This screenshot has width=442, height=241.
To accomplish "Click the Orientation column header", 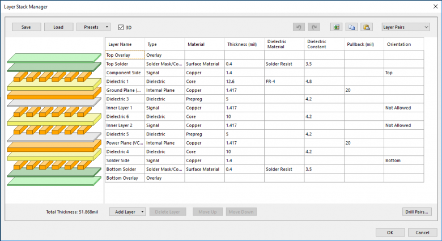I will [x=403, y=44].
